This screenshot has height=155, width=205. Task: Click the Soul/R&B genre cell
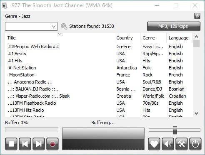[x=152, y=82]
